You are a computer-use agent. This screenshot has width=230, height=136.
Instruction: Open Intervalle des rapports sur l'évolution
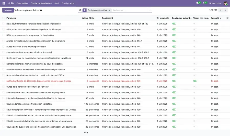click(36, 98)
